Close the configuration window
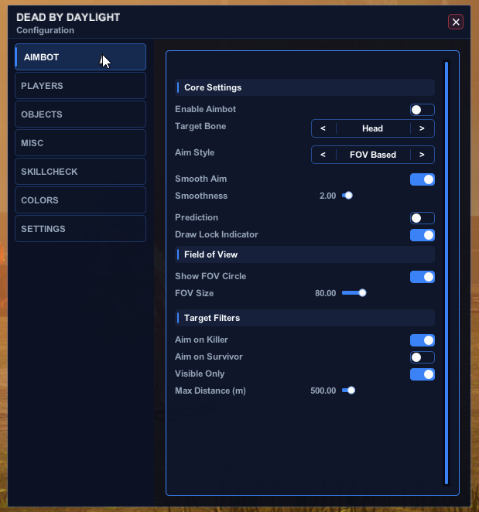 (456, 22)
